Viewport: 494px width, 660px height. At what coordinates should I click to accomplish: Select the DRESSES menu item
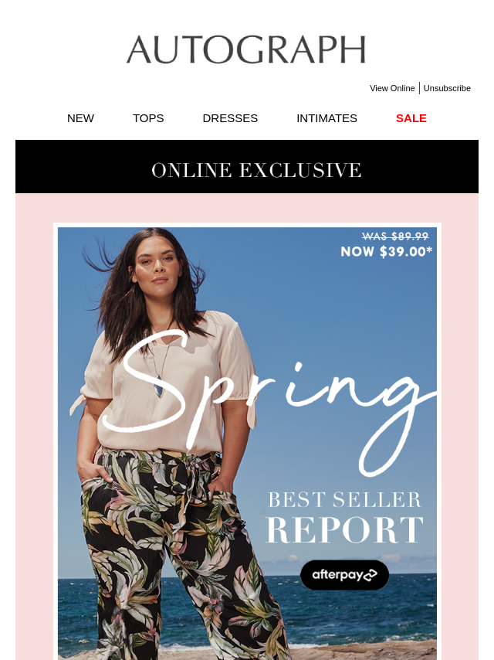(x=230, y=118)
